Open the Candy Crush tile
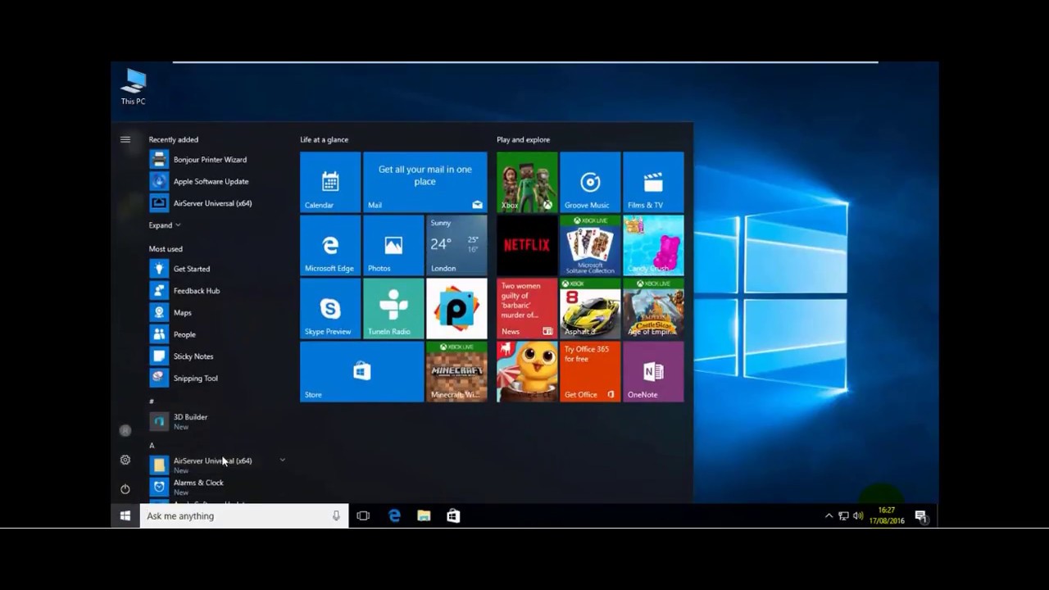 click(653, 245)
